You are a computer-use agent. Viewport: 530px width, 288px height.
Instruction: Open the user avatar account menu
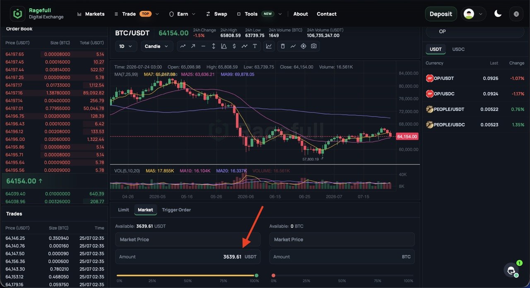[473, 14]
